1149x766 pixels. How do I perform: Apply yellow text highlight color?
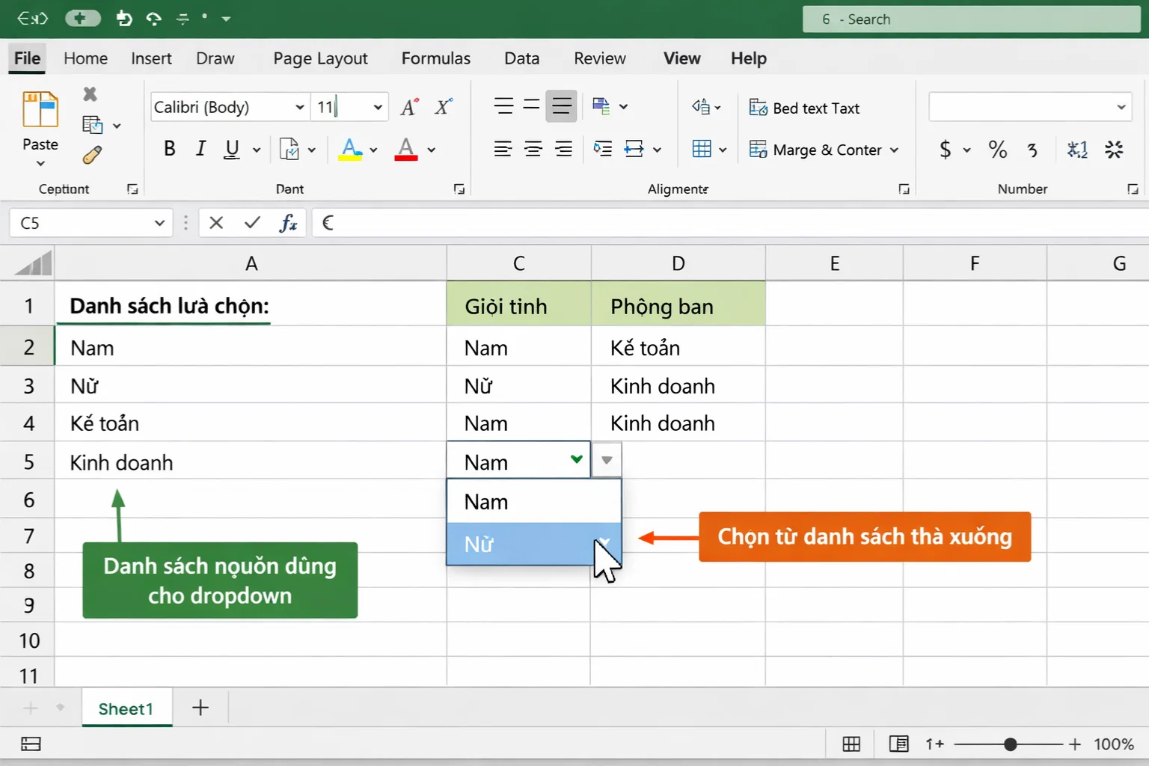click(351, 149)
